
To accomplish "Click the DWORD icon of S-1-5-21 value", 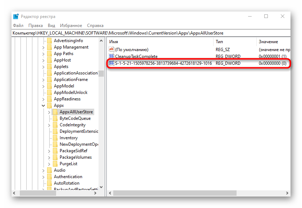I will tap(111, 63).
